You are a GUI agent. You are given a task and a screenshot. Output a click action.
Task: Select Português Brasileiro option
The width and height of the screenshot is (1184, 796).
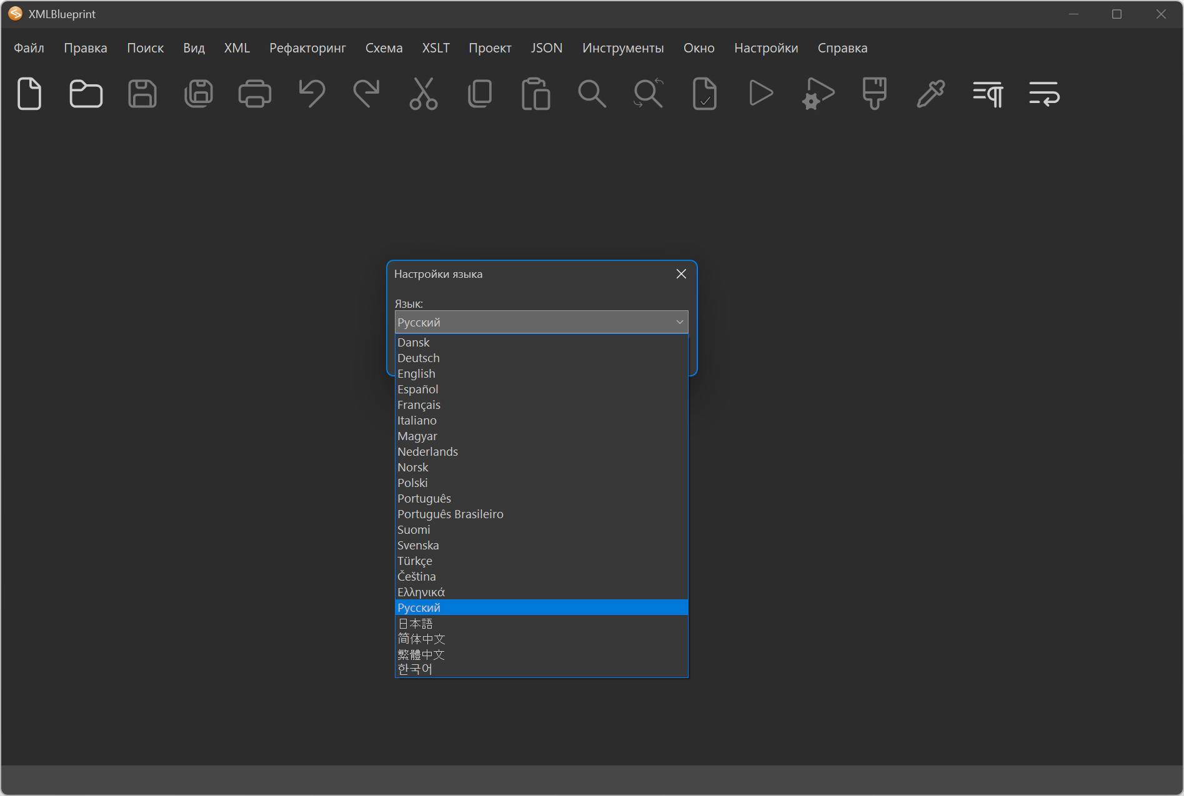click(x=541, y=514)
